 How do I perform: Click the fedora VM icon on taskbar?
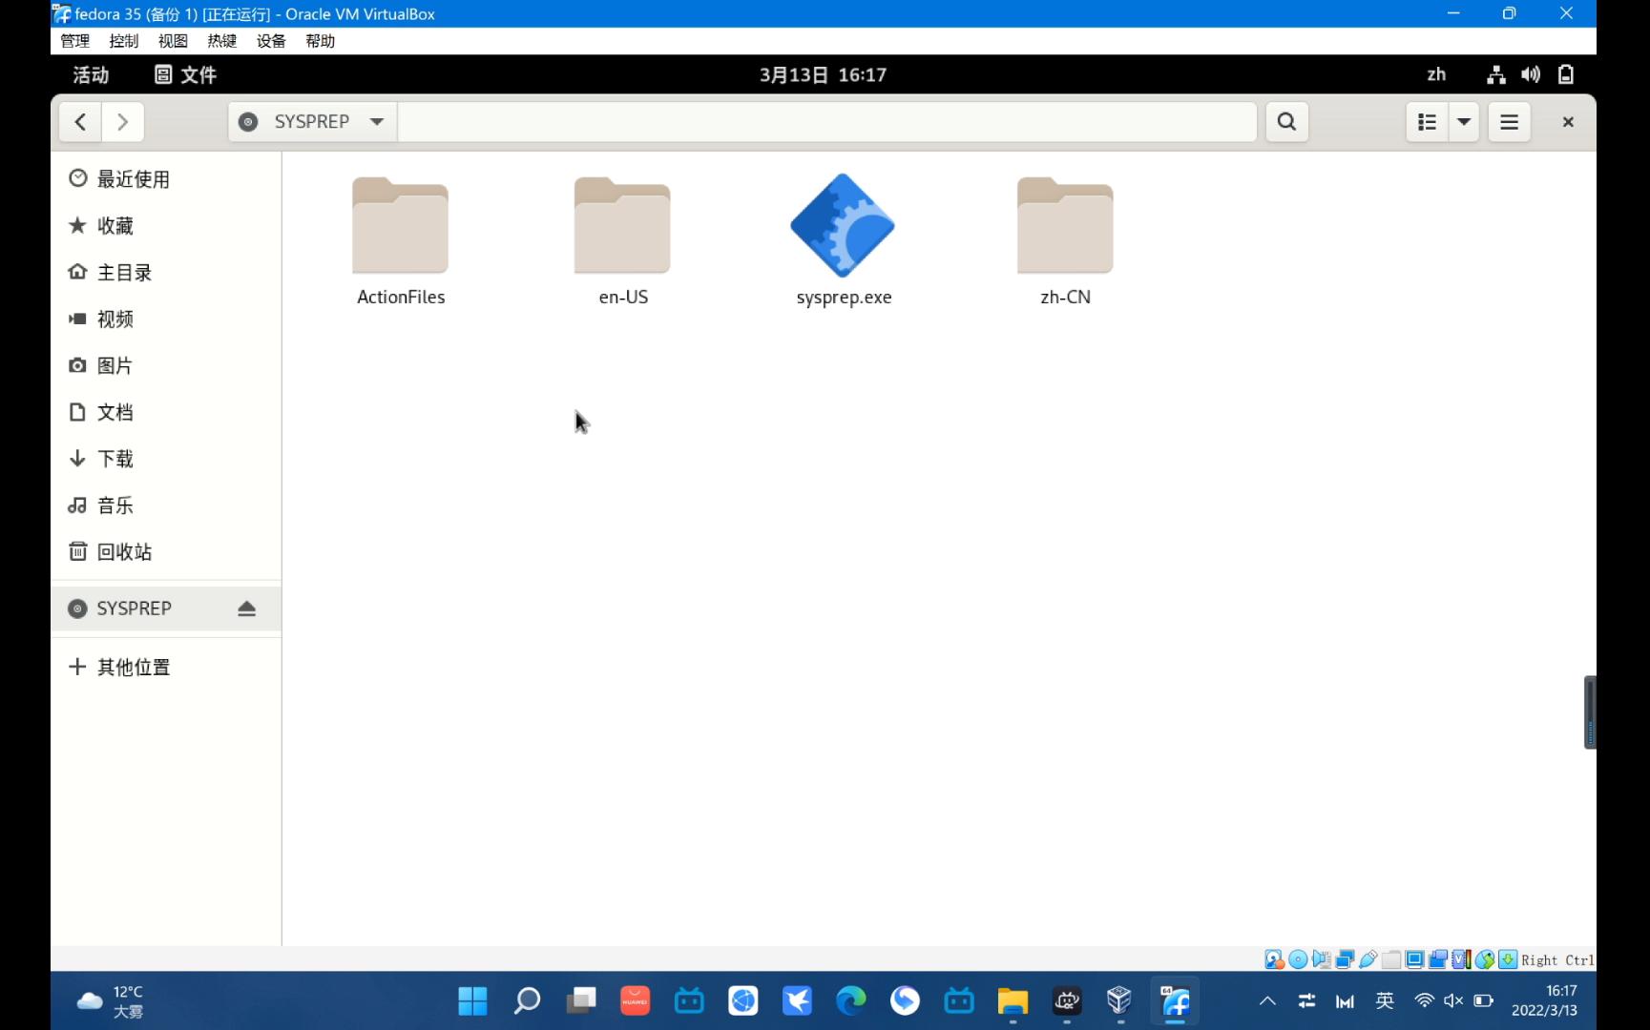1175,1000
